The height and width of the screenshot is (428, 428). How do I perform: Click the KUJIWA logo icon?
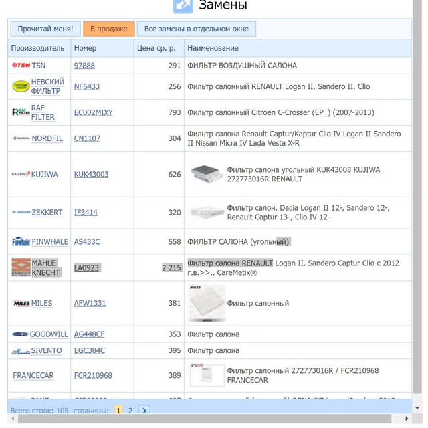[x=21, y=174]
